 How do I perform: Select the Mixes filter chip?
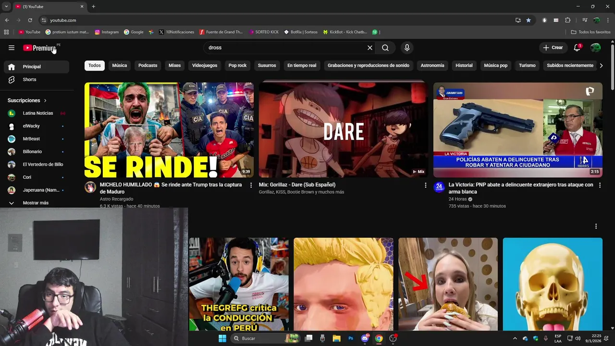tap(175, 65)
